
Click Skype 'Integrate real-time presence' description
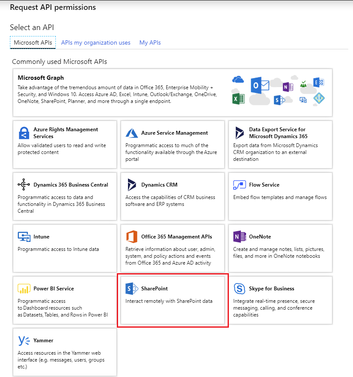274,308
